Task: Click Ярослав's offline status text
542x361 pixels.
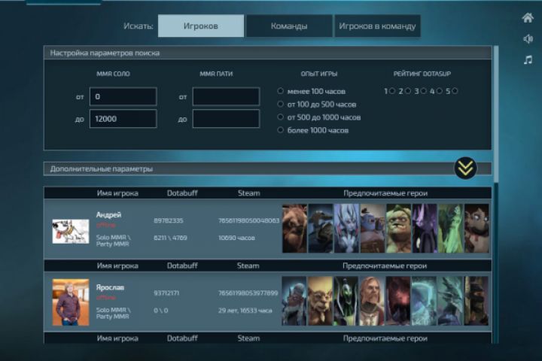Action: coord(106,297)
